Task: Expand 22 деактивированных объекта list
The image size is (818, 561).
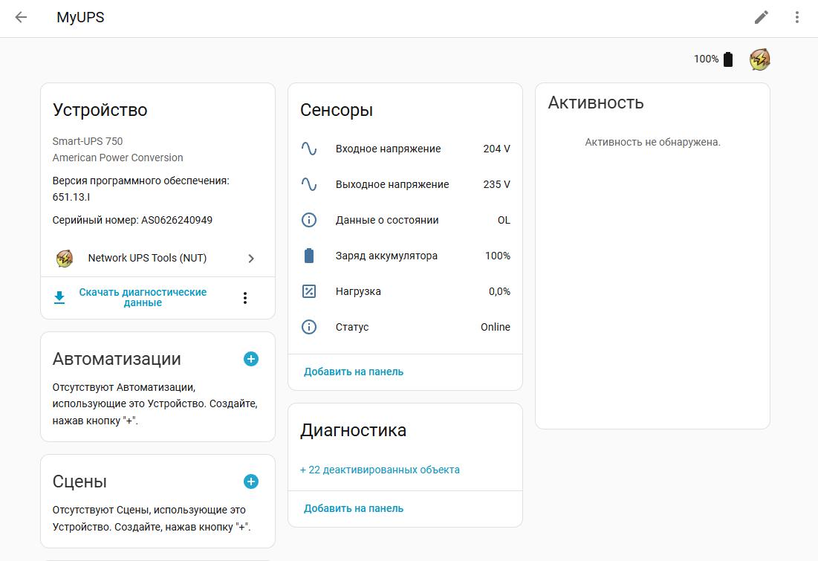Action: pos(380,470)
